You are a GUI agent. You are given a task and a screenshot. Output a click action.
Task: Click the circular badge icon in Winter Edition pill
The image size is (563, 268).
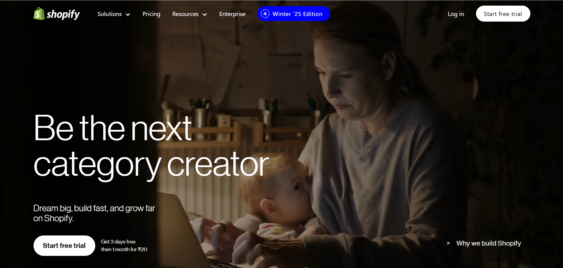click(x=265, y=14)
